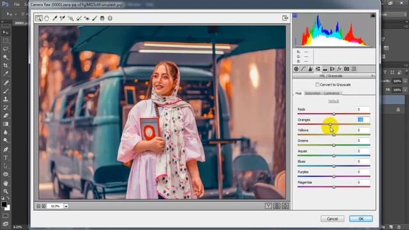This screenshot has height=230, width=409.
Task: Click the Cancel button
Action: pos(332,218)
